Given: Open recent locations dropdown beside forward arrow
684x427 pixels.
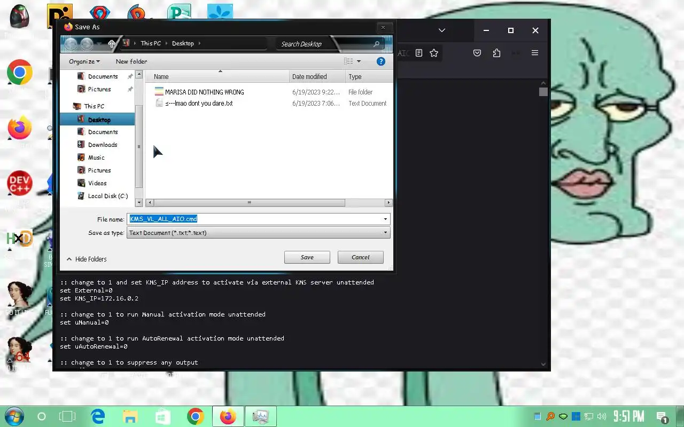Looking at the screenshot, I should [99, 44].
